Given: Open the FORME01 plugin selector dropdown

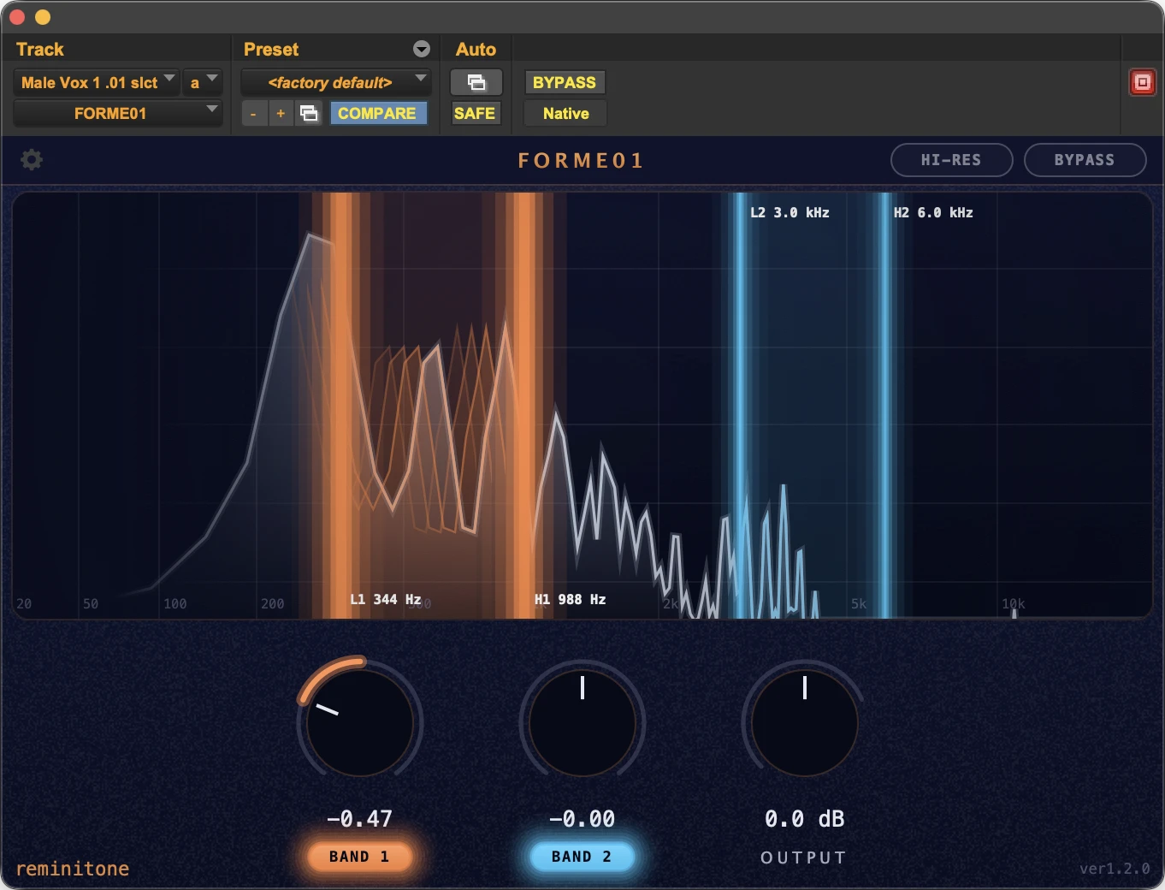Looking at the screenshot, I should pos(118,113).
